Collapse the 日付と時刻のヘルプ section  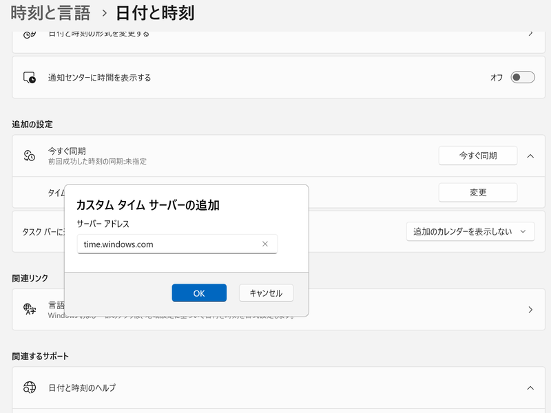529,387
